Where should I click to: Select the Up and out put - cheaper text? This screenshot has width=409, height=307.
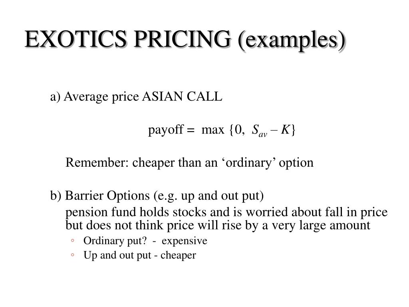click(x=139, y=255)
